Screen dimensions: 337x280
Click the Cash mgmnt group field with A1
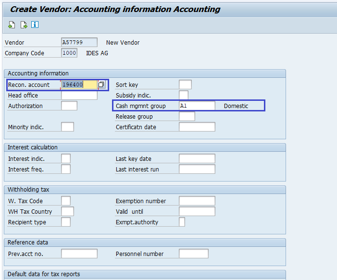197,106
